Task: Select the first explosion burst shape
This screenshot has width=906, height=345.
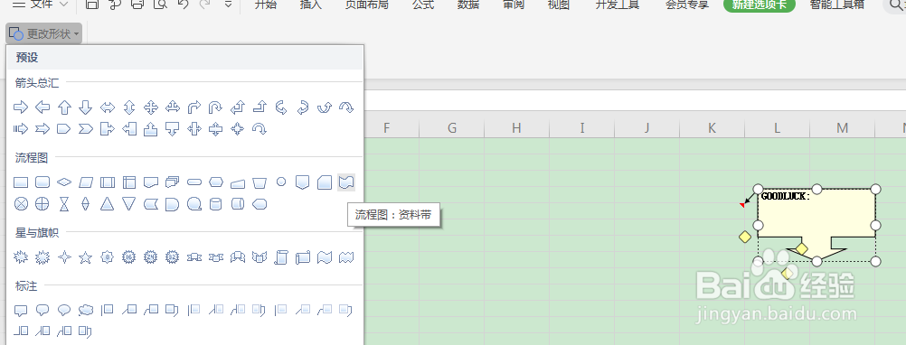Action: tap(21, 257)
